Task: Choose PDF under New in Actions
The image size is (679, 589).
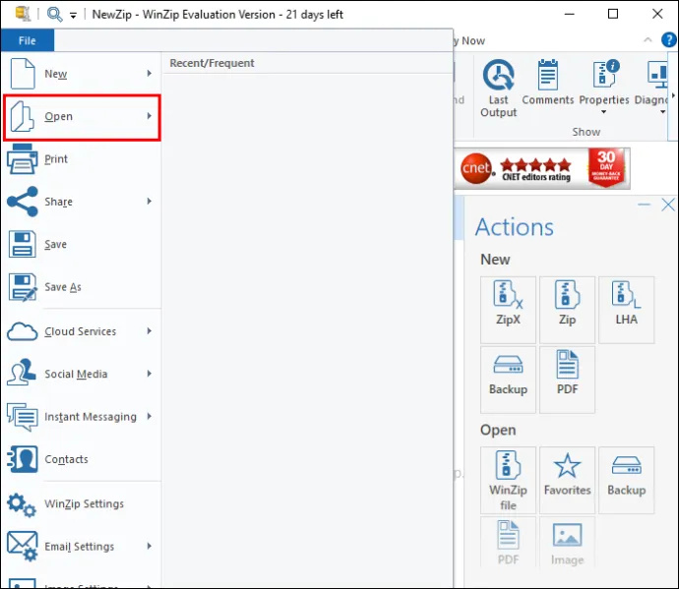Action: pyautogui.click(x=567, y=380)
